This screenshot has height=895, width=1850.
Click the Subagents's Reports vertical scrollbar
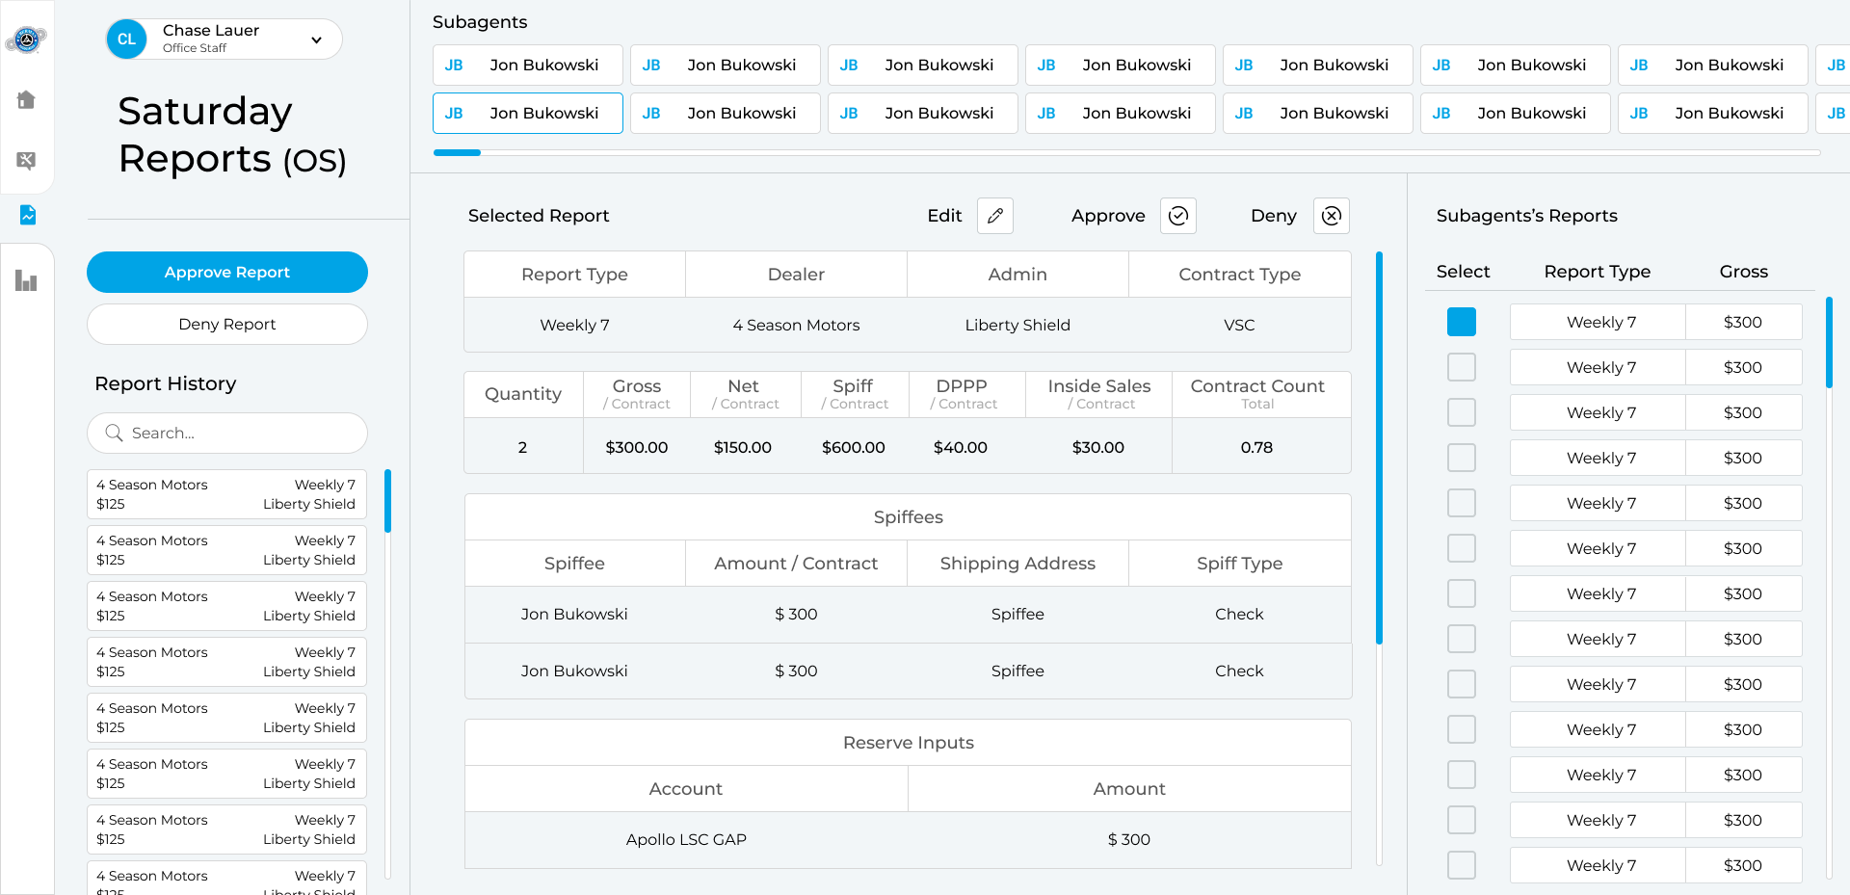tap(1829, 342)
